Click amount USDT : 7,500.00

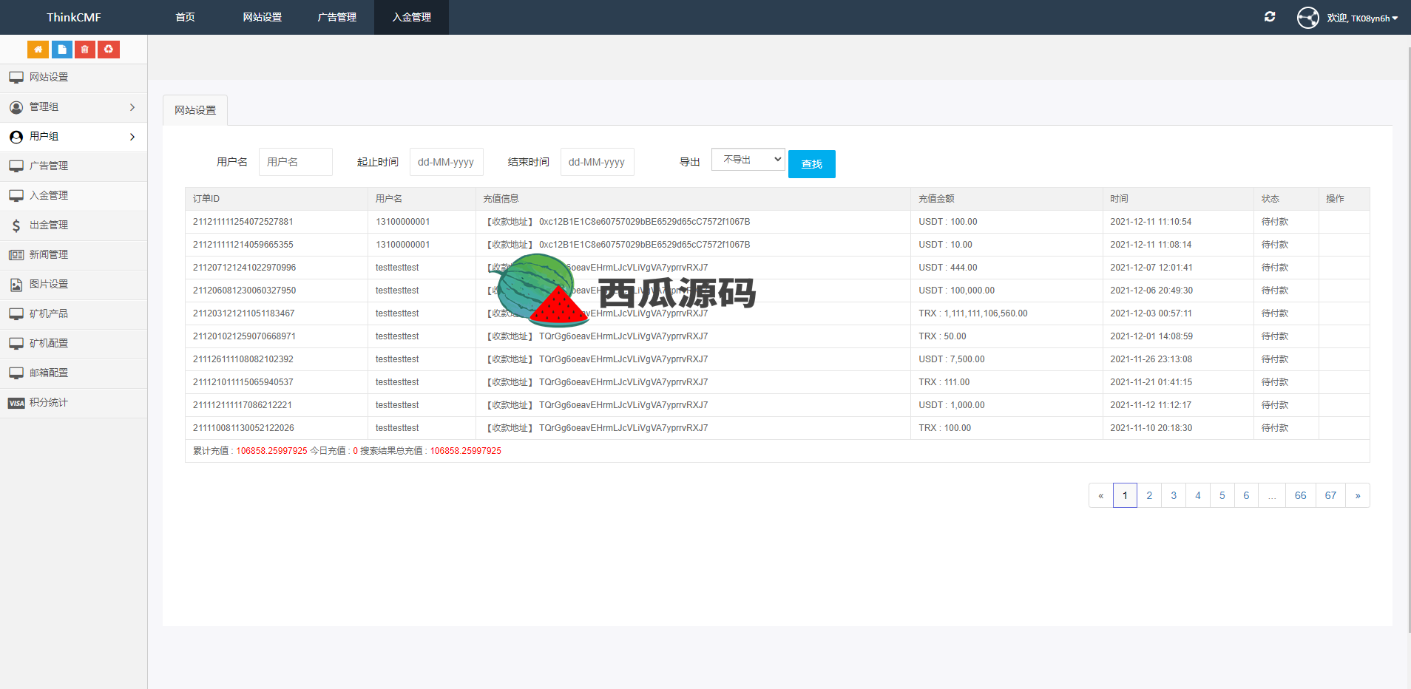[951, 359]
